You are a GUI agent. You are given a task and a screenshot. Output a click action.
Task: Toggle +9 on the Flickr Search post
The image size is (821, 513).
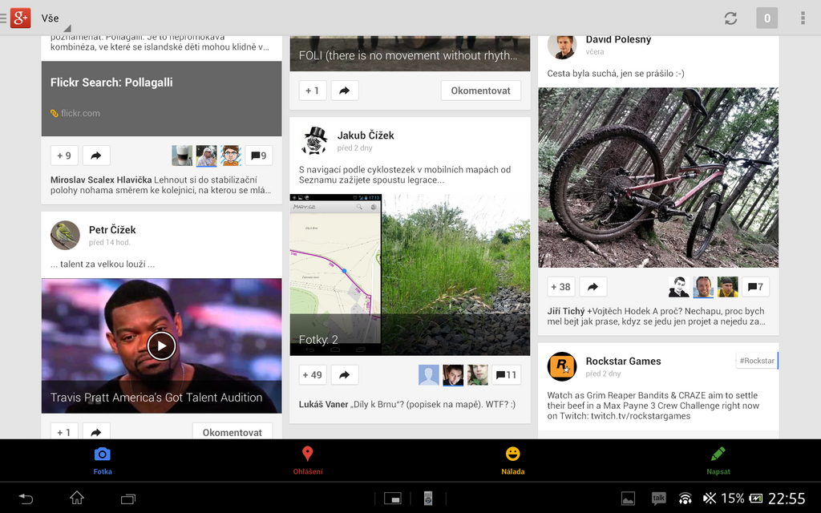pos(63,155)
